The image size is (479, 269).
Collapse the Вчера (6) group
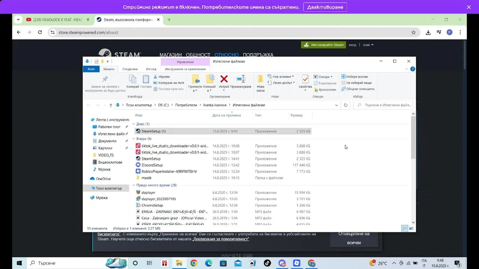click(x=134, y=139)
